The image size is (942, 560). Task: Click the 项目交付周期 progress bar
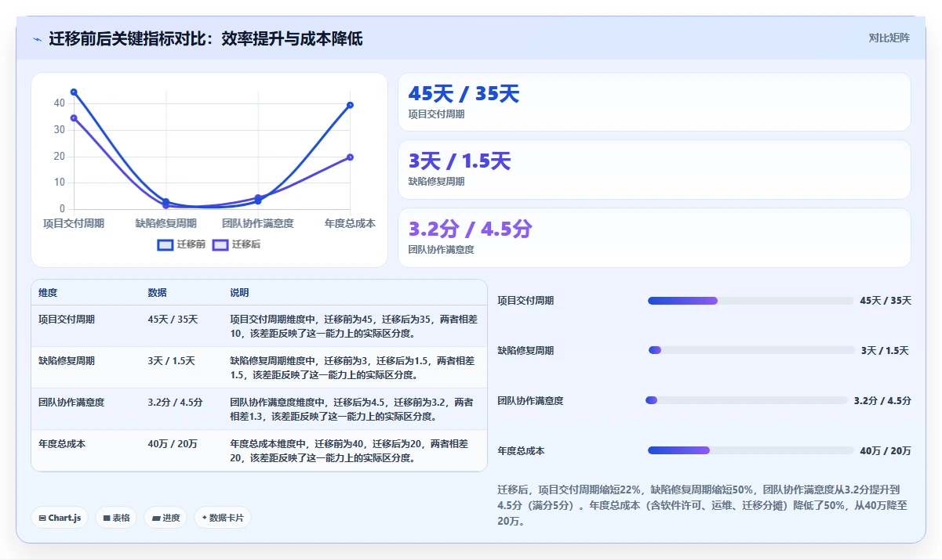(751, 301)
